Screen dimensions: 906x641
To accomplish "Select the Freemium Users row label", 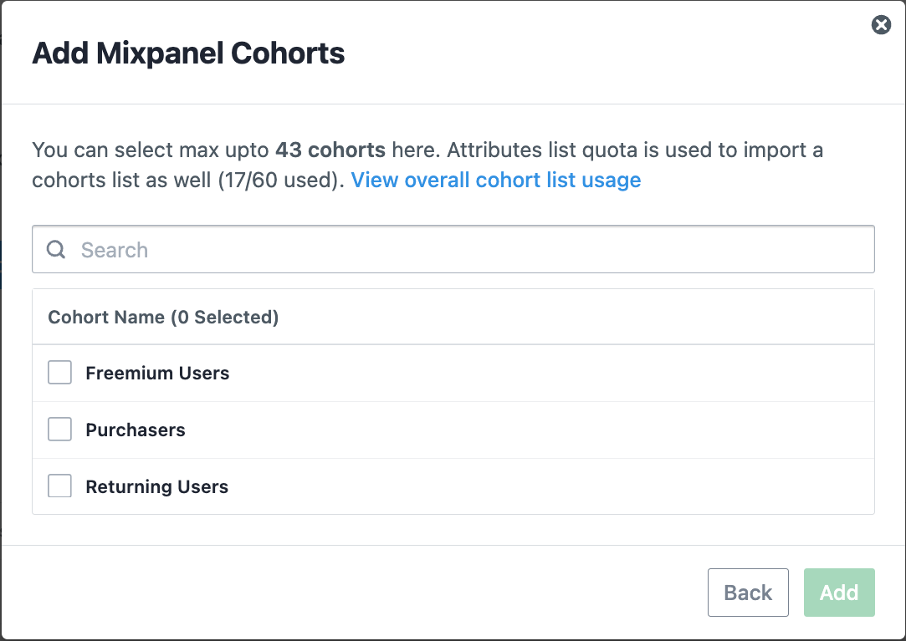I will pos(157,373).
